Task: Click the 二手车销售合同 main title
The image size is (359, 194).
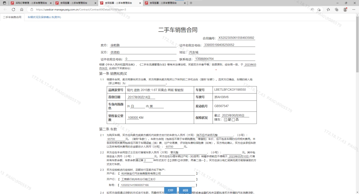Action: click(x=178, y=30)
